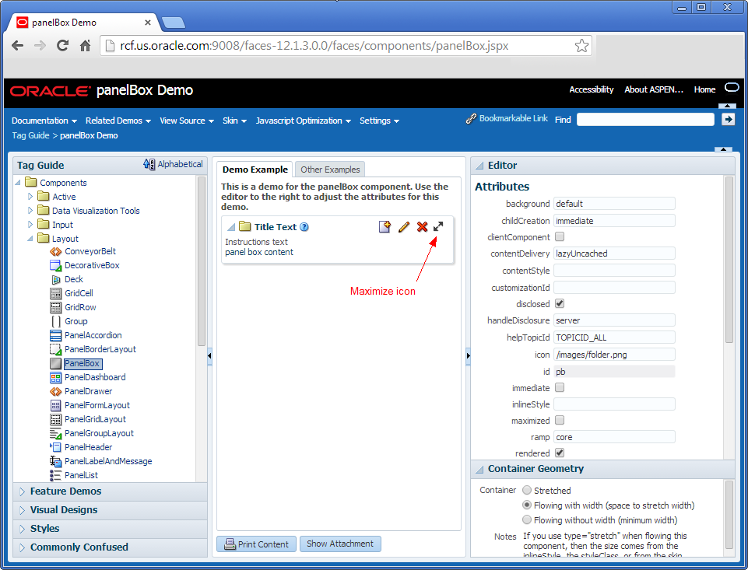748x570 pixels.
Task: Click in the Find search field
Action: (x=645, y=120)
